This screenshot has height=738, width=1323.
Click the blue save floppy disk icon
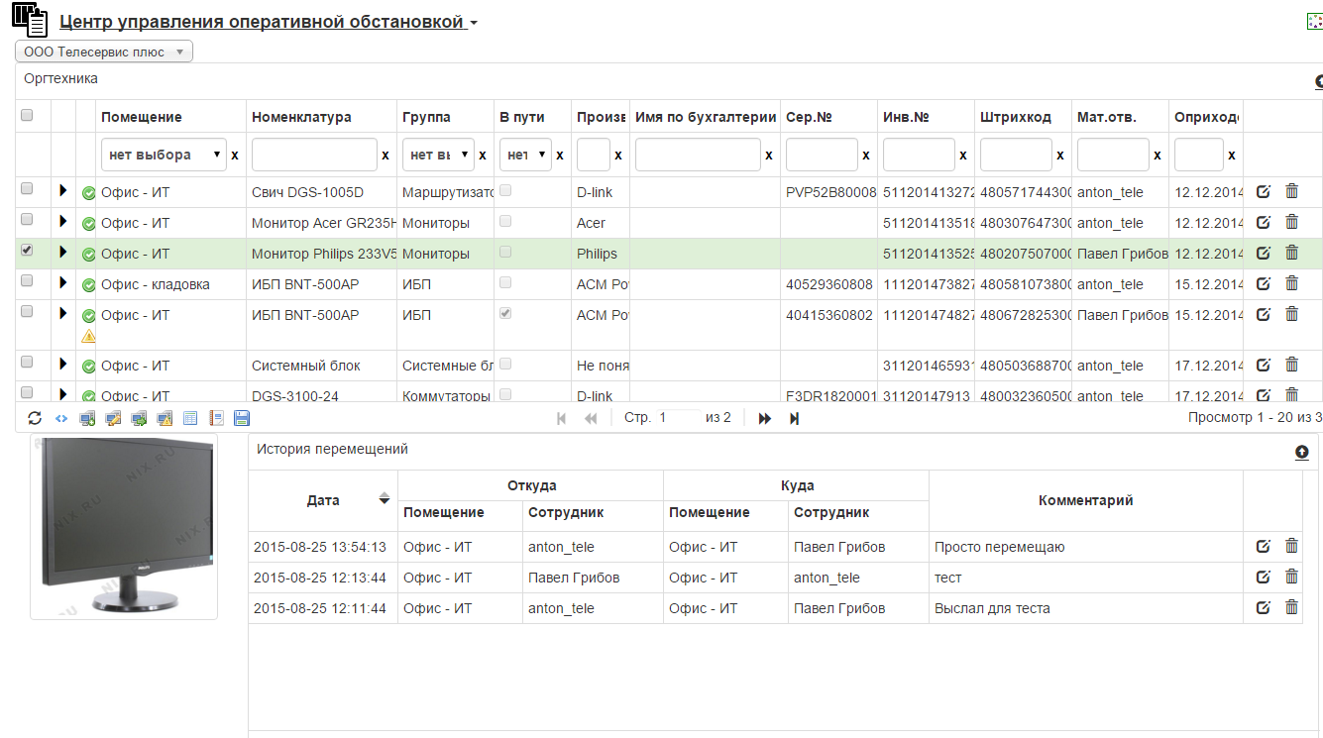point(241,418)
